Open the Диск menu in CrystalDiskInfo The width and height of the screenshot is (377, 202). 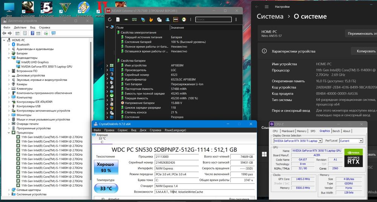coord(143,130)
